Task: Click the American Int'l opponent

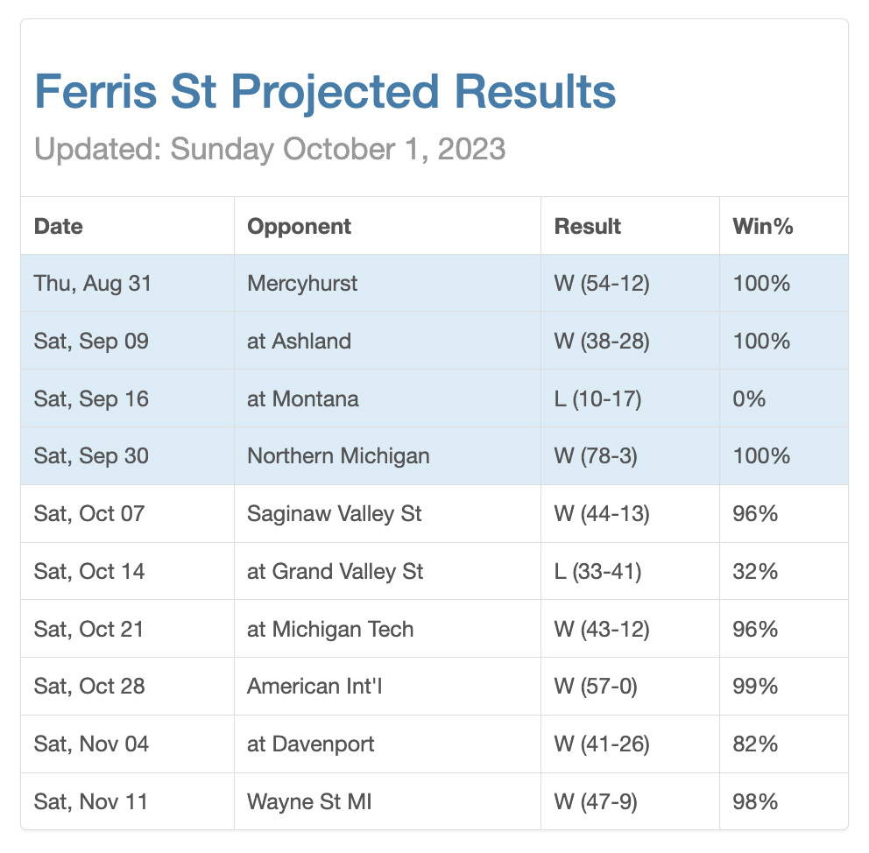Action: (x=314, y=687)
